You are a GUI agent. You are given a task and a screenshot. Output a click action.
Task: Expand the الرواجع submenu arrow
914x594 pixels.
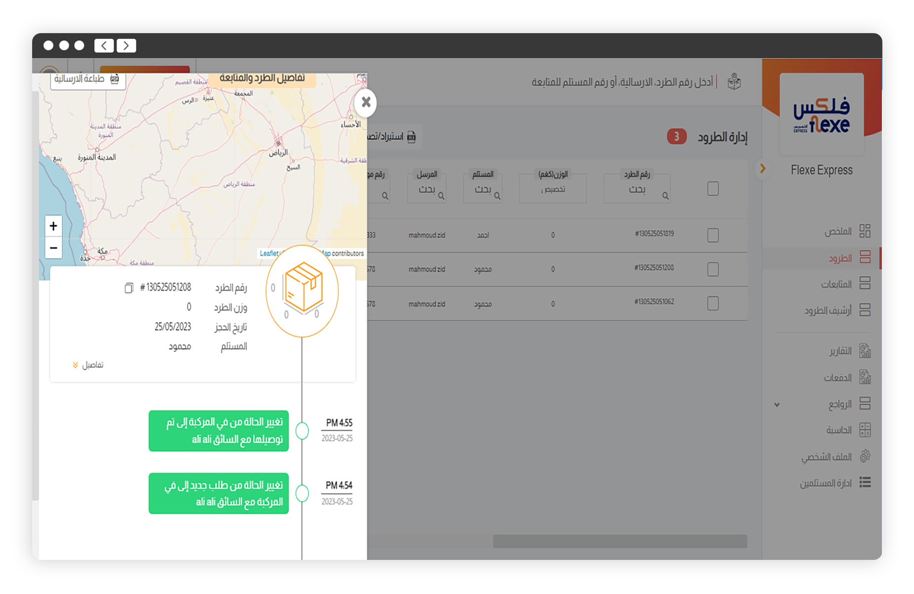(x=777, y=405)
